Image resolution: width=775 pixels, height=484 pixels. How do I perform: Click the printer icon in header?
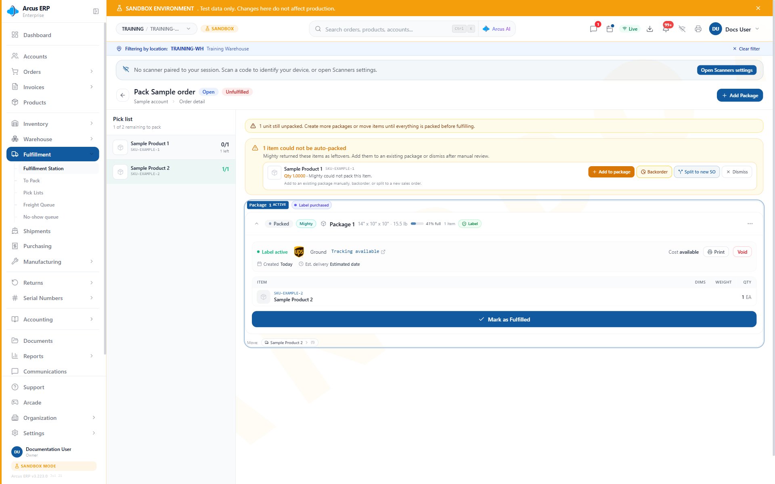(x=698, y=29)
